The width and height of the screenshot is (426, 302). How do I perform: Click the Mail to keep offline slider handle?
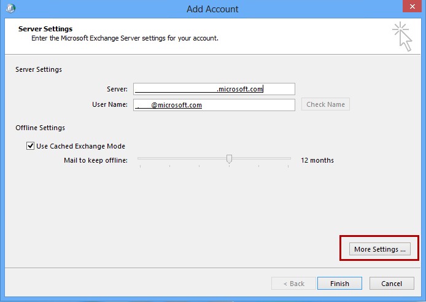pyautogui.click(x=229, y=159)
